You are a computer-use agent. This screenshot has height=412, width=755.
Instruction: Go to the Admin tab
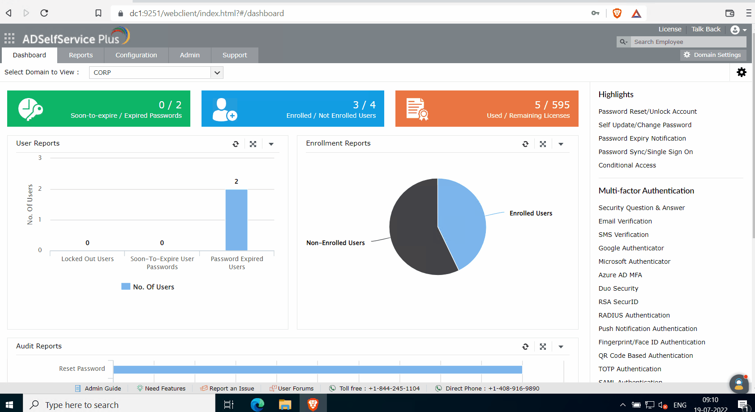pos(190,55)
